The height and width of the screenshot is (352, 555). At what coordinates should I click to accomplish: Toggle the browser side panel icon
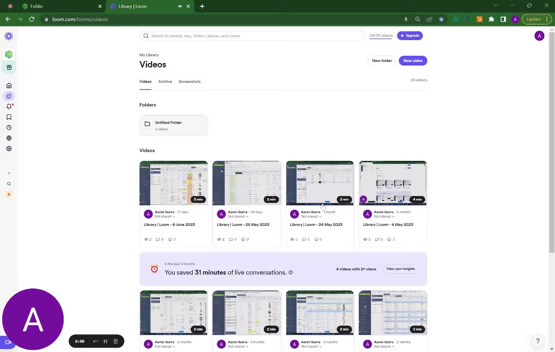[x=503, y=20]
